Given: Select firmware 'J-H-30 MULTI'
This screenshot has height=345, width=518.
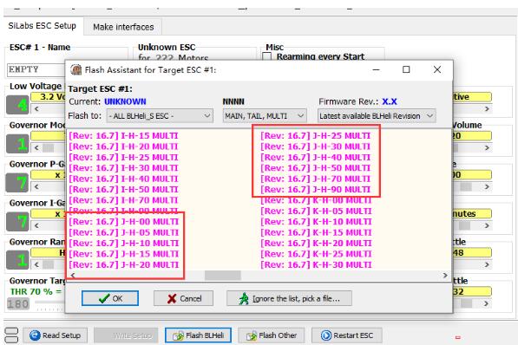Looking at the screenshot, I should click(x=316, y=146).
